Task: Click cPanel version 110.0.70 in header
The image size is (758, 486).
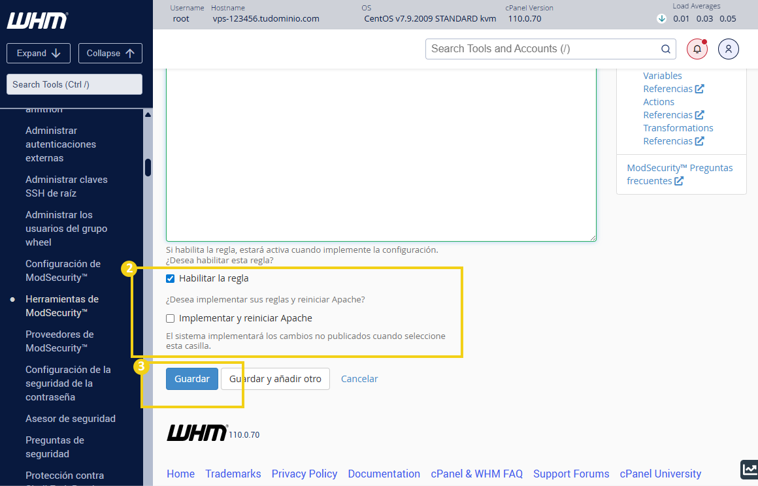Action: pos(525,19)
